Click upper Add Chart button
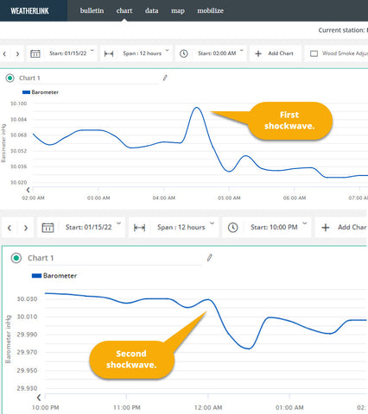The width and height of the screenshot is (368, 414). click(275, 53)
